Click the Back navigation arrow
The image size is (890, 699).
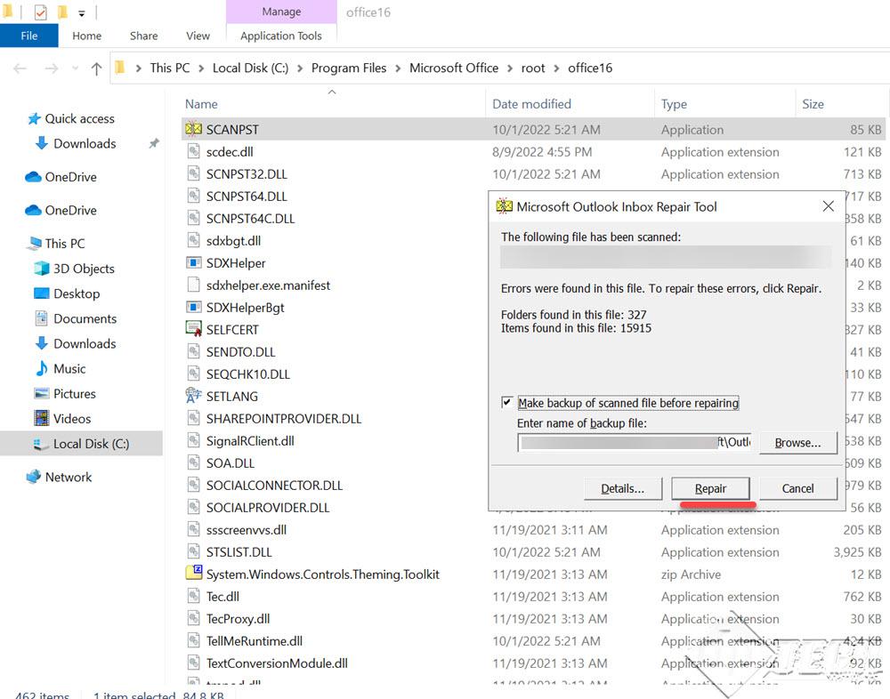[20, 68]
